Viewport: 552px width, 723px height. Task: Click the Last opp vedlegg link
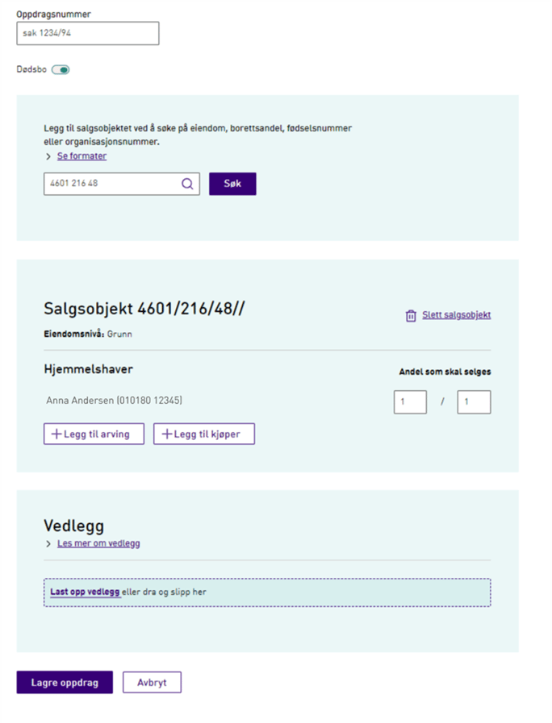click(x=85, y=592)
